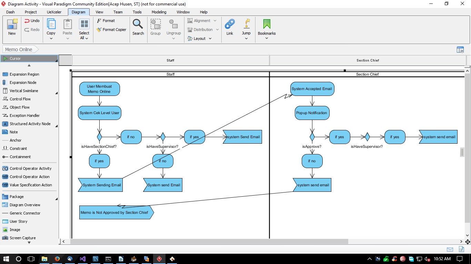Screen dimensions: 471x264
Task: Open the Copy dropdown arrow
Action: click(51, 38)
